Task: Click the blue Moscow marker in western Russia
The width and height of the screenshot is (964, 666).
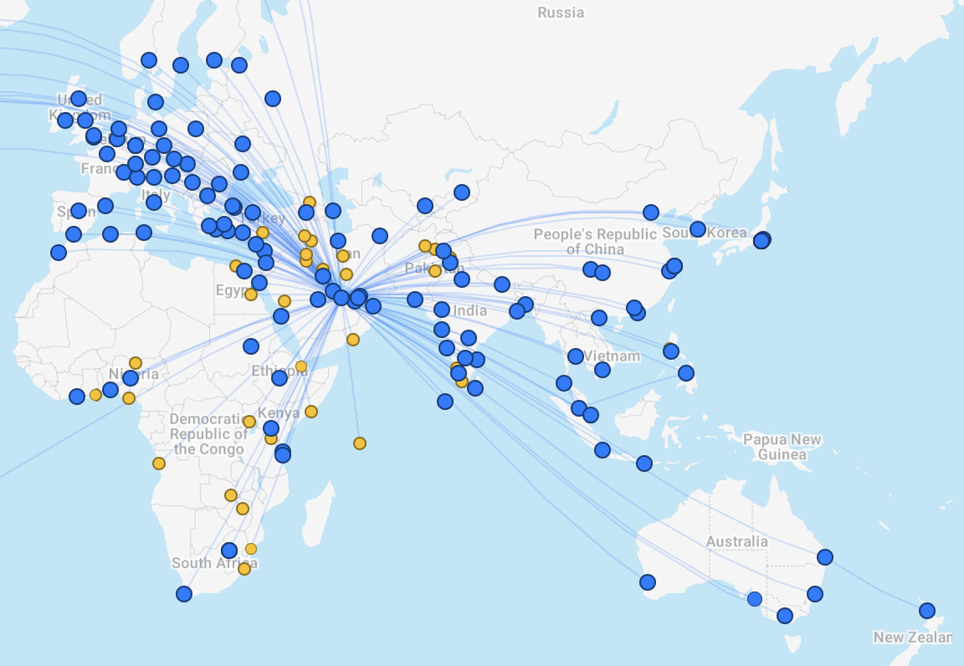Action: pos(273,99)
